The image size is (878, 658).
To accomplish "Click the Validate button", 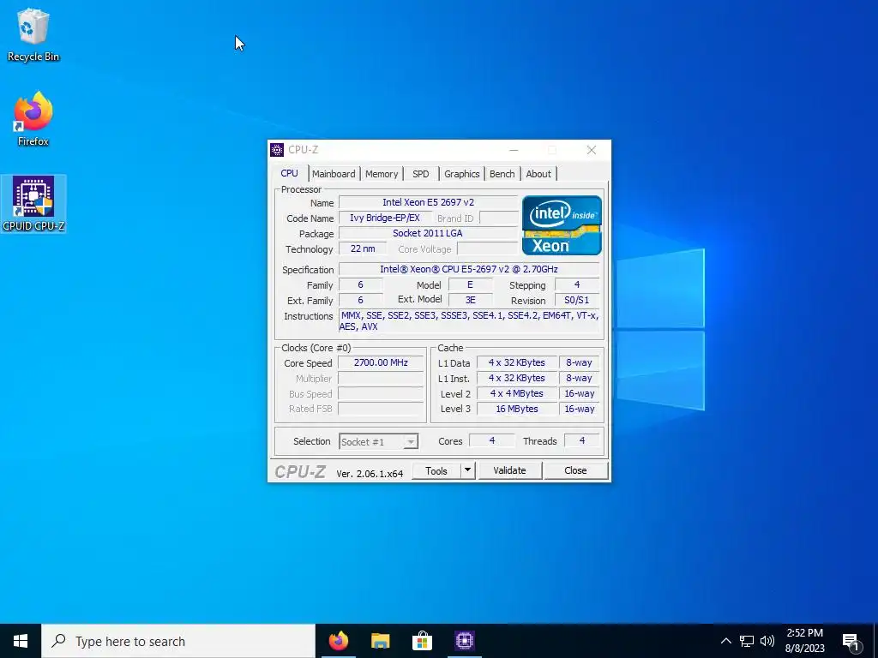I will (509, 470).
